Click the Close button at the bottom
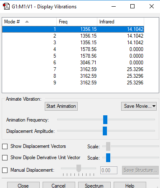Screen dimensions: 160x188 (x=23, y=185)
